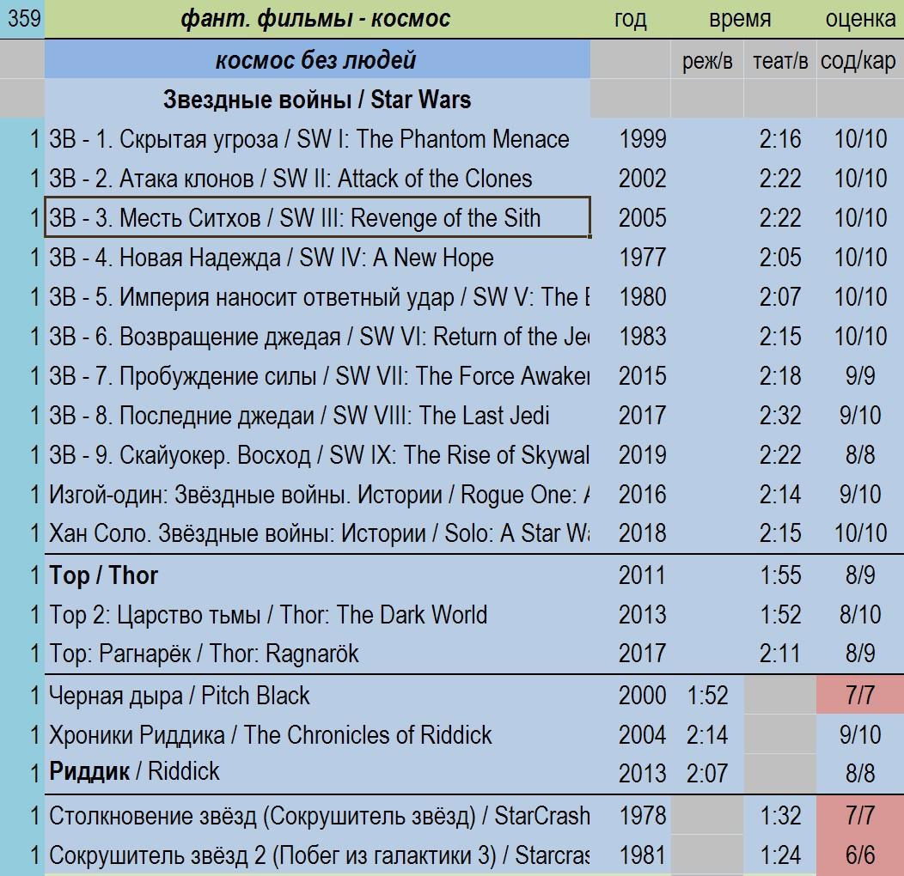This screenshot has height=876, width=904.
Task: Select 'Сокрушитель звёзд 2' title cell
Action: (317, 855)
